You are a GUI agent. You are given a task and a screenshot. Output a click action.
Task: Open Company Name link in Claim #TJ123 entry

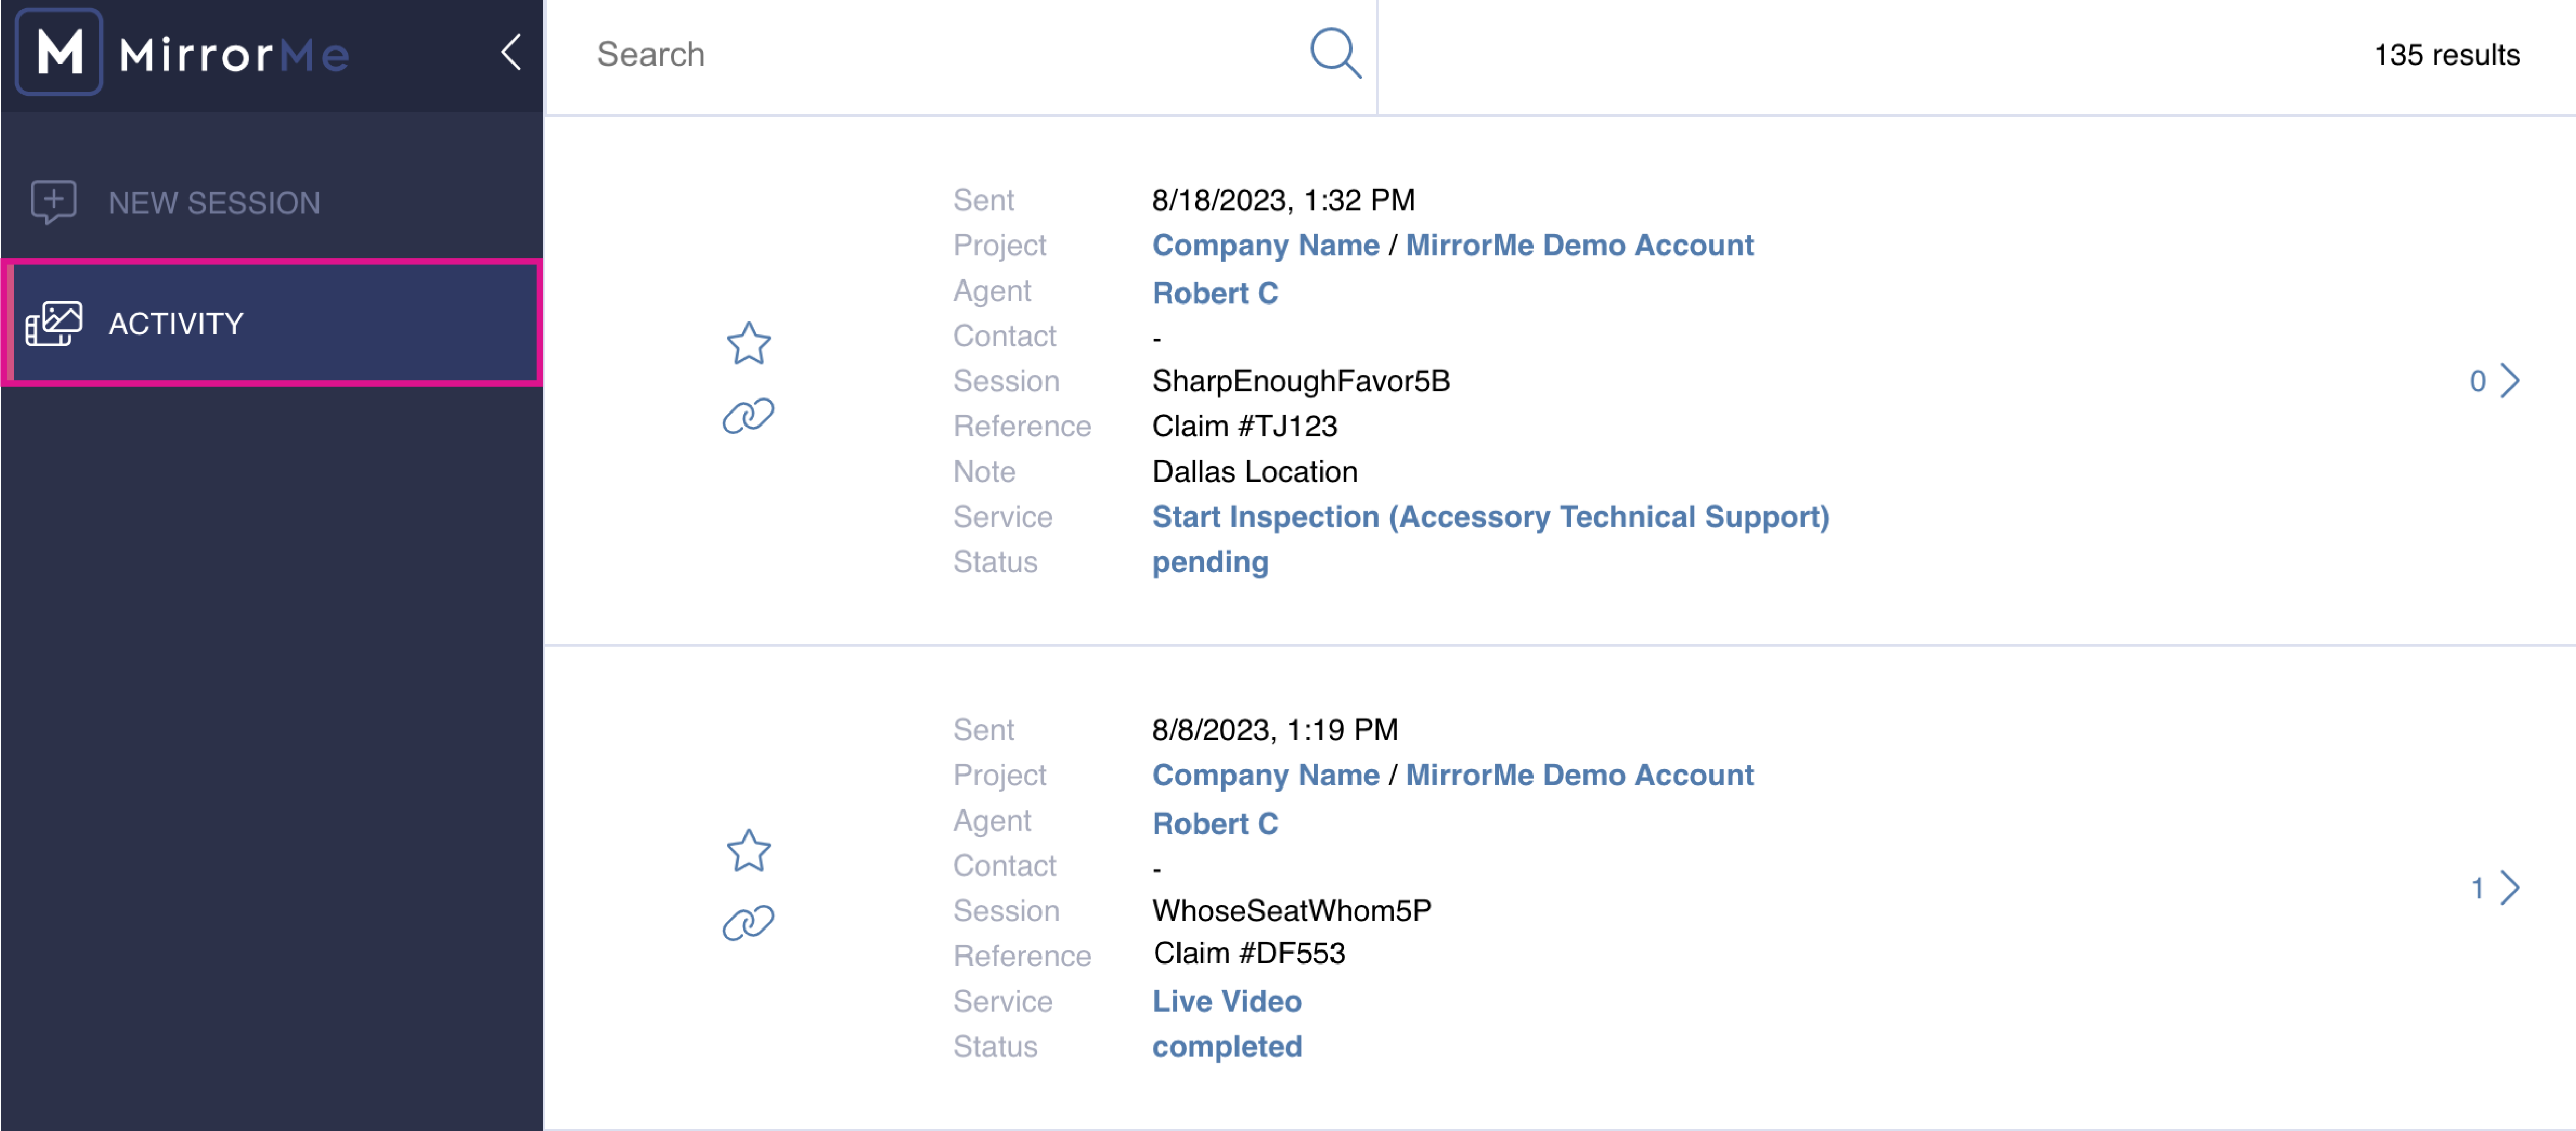(x=1265, y=246)
